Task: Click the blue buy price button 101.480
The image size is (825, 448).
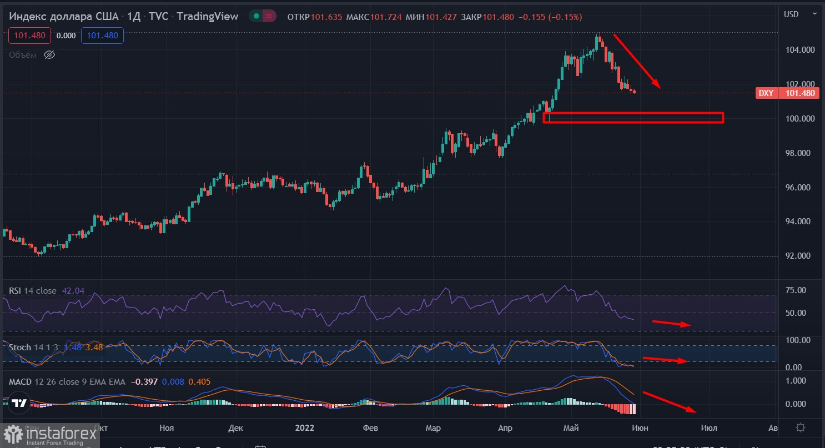Action: (x=102, y=36)
